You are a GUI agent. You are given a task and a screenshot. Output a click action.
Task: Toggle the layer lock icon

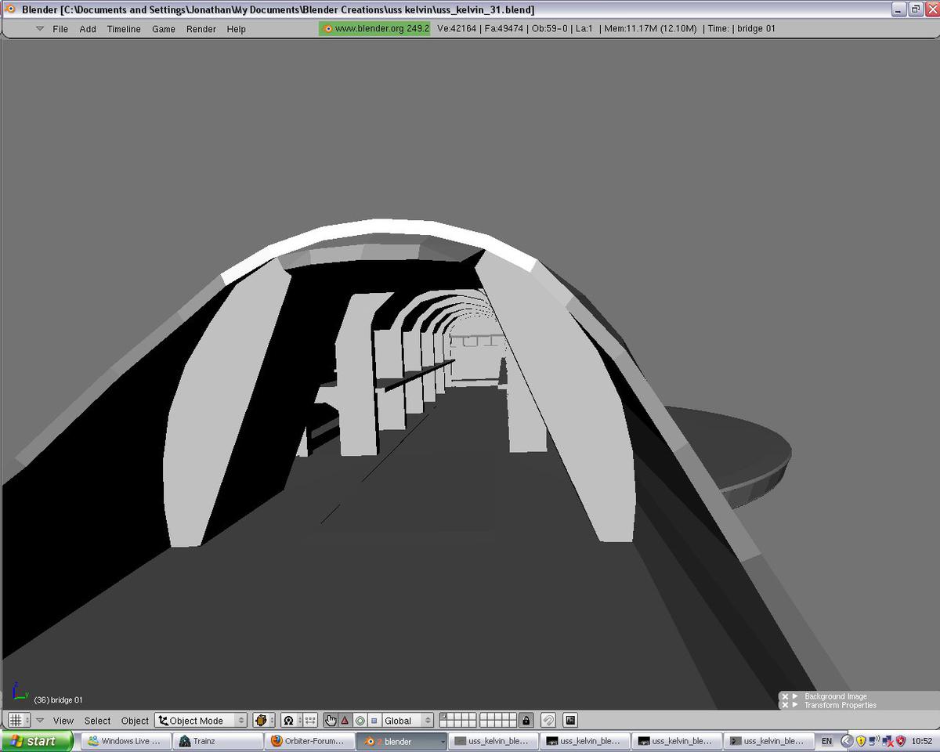coord(526,720)
